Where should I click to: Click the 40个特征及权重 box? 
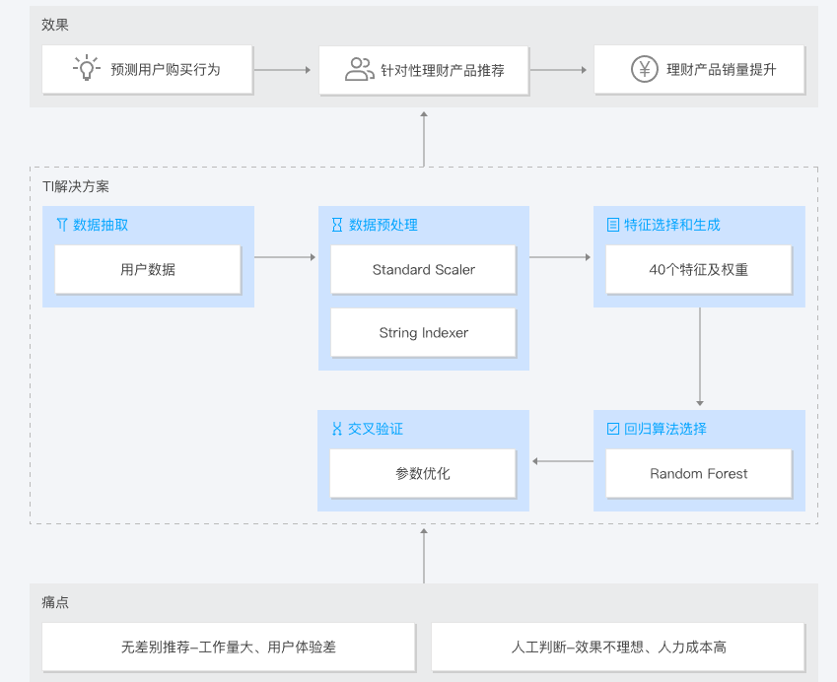point(699,269)
